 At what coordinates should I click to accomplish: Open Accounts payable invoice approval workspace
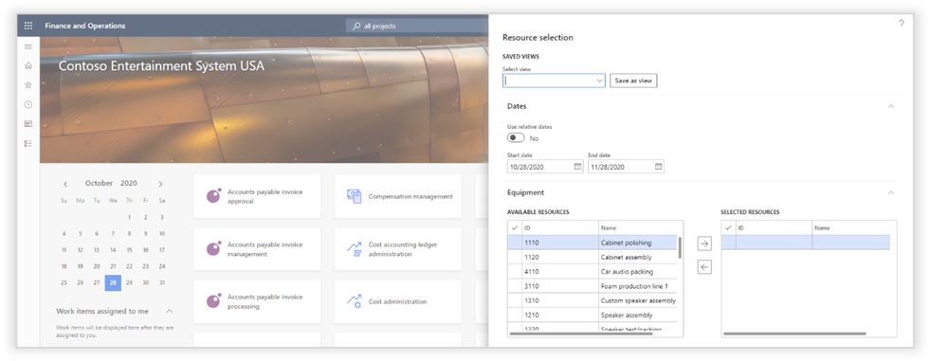coord(257,196)
